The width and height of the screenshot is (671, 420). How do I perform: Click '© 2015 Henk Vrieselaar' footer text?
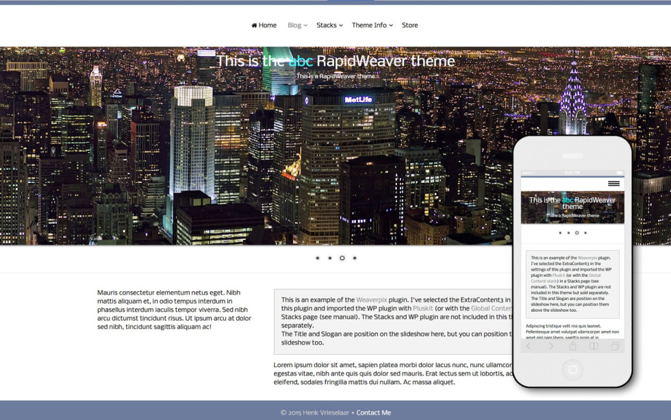(x=315, y=412)
